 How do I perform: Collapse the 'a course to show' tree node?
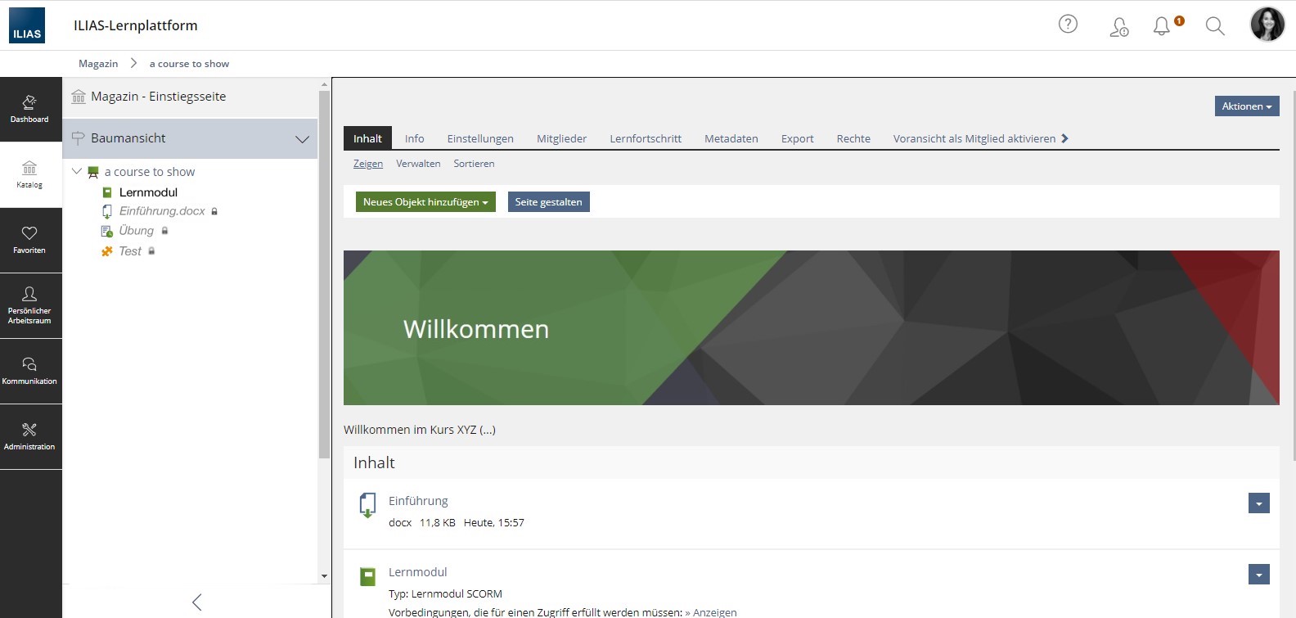pyautogui.click(x=77, y=171)
